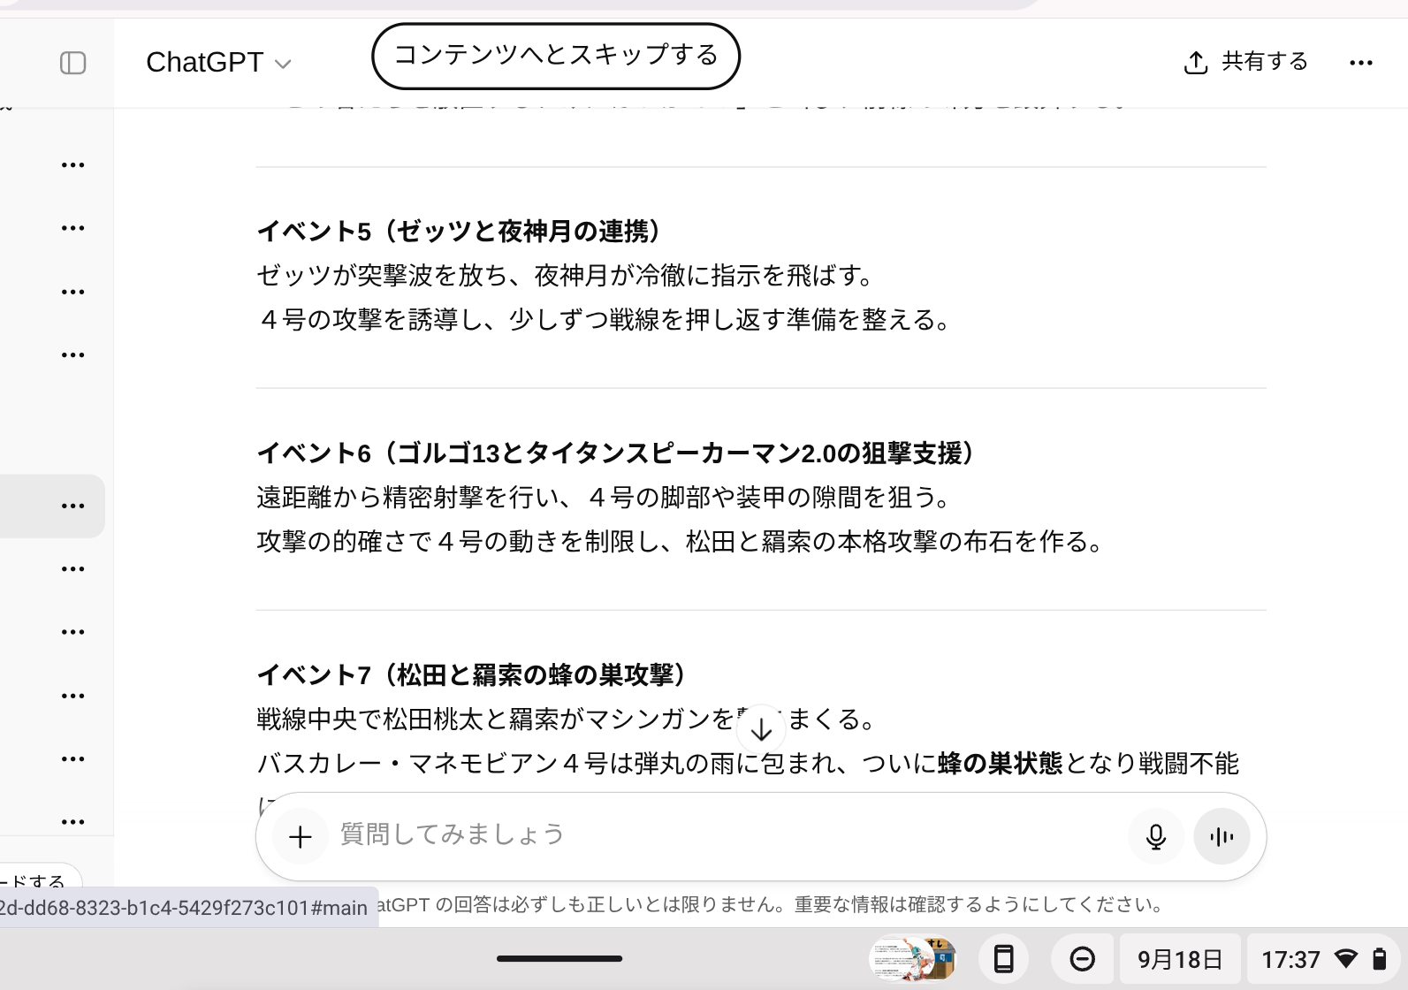Click the bold text 蜂の巣状態
The image size is (1408, 990).
click(x=1000, y=764)
